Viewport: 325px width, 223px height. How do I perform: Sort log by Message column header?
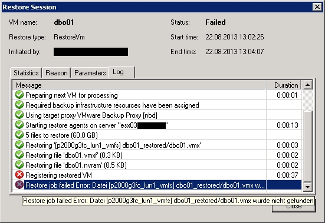(x=139, y=85)
